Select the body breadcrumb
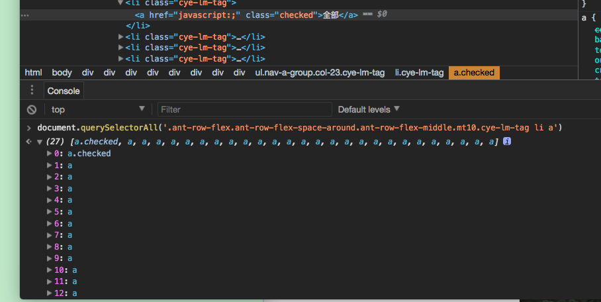Viewport: 601px width, 302px height. tap(62, 73)
